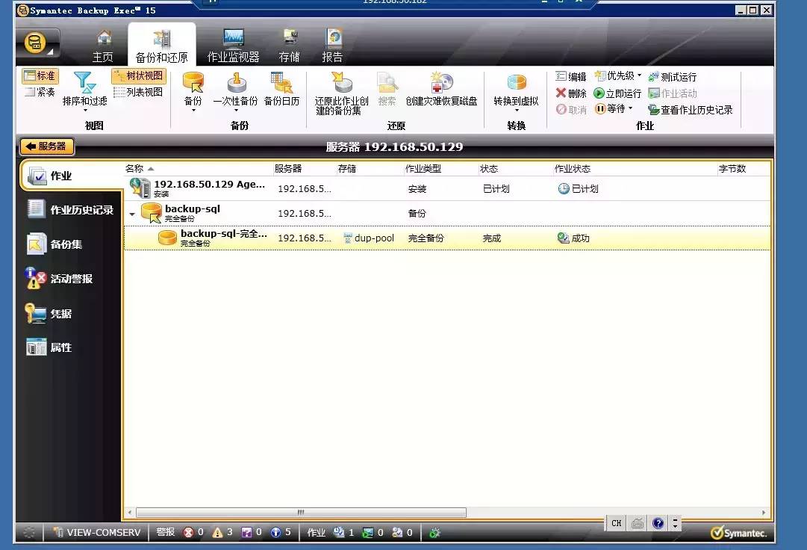
Task: Click 查看作业历史记录
Action: [x=691, y=110]
